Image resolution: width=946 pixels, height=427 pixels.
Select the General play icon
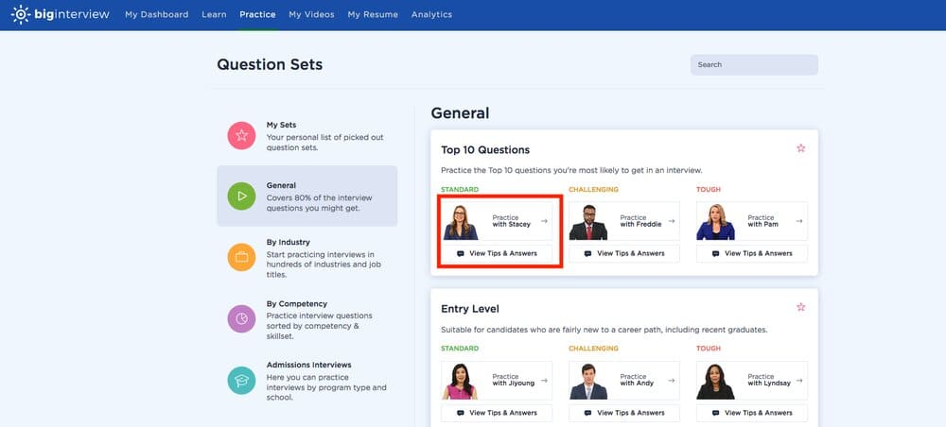241,196
